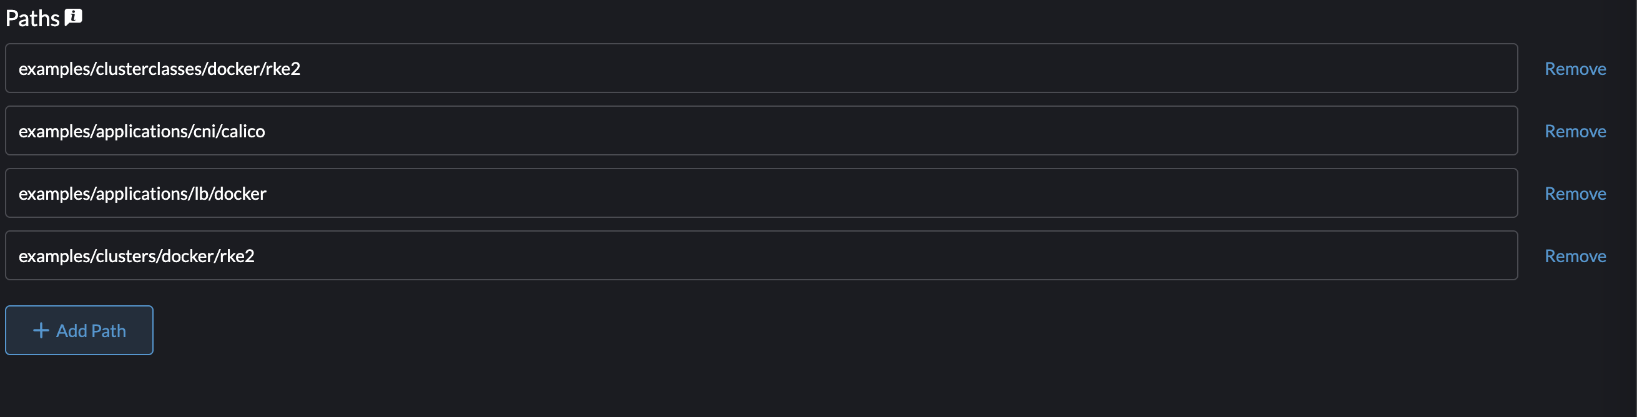Click the Add Path button
Viewport: 1637px width, 417px height.
click(x=79, y=330)
